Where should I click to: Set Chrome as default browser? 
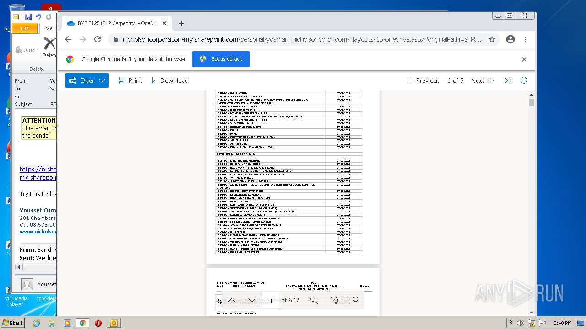coord(221,59)
